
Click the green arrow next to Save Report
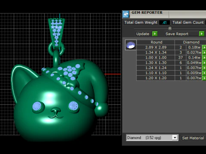202,34
